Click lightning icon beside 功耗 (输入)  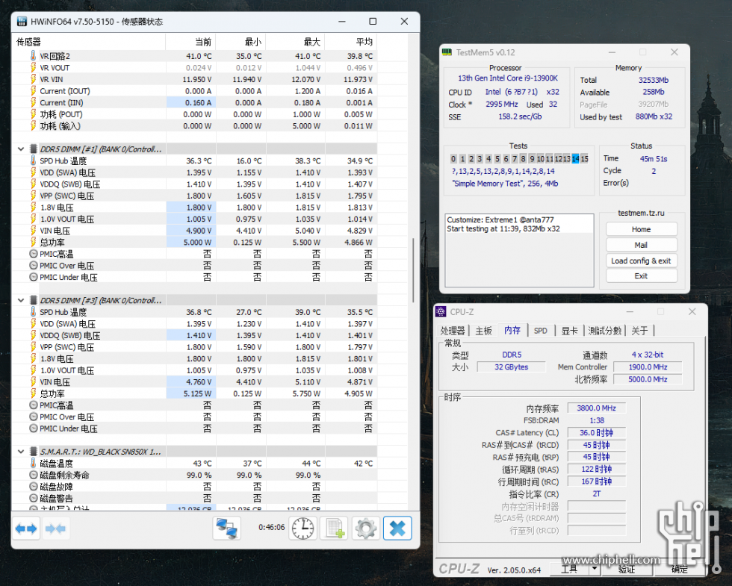(x=33, y=126)
